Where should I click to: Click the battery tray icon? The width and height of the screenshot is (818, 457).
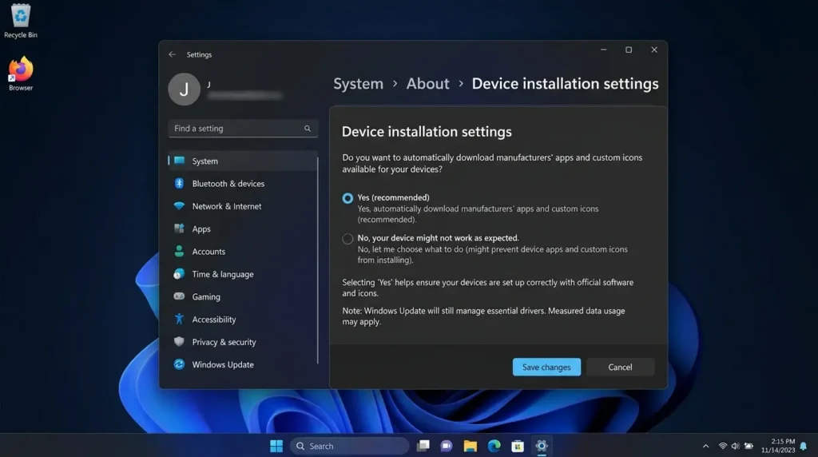click(x=749, y=446)
